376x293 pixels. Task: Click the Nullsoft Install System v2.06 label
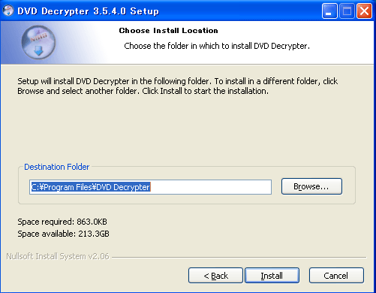click(x=58, y=256)
